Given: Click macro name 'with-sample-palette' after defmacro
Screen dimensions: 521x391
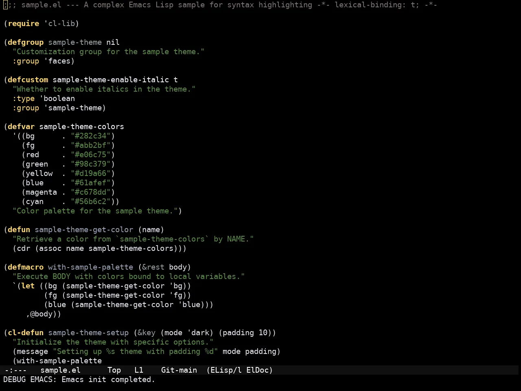Looking at the screenshot, I should coord(90,267).
